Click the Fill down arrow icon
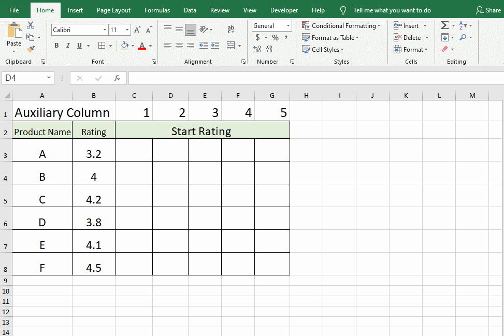 (445, 38)
